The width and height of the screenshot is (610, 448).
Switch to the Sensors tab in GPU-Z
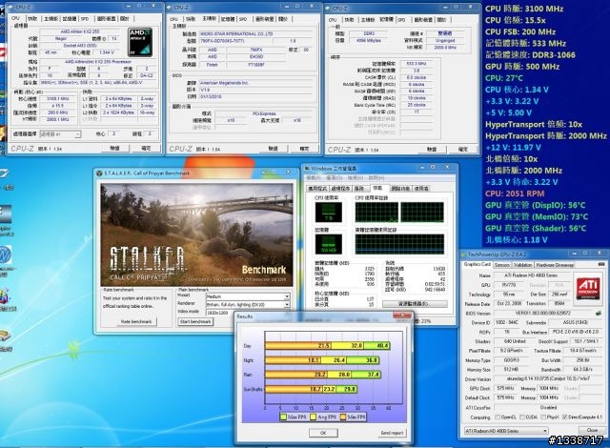tap(502, 265)
